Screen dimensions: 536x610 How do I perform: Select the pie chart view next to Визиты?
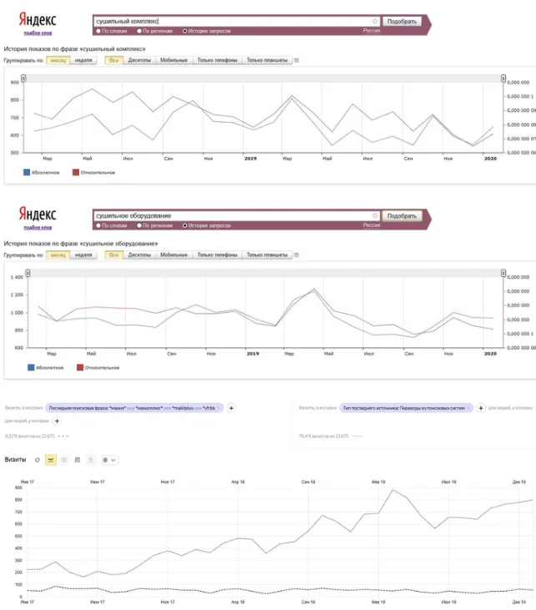pyautogui.click(x=38, y=460)
